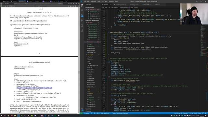Switch to the README.md editor tab

pyautogui.click(x=148, y=5)
